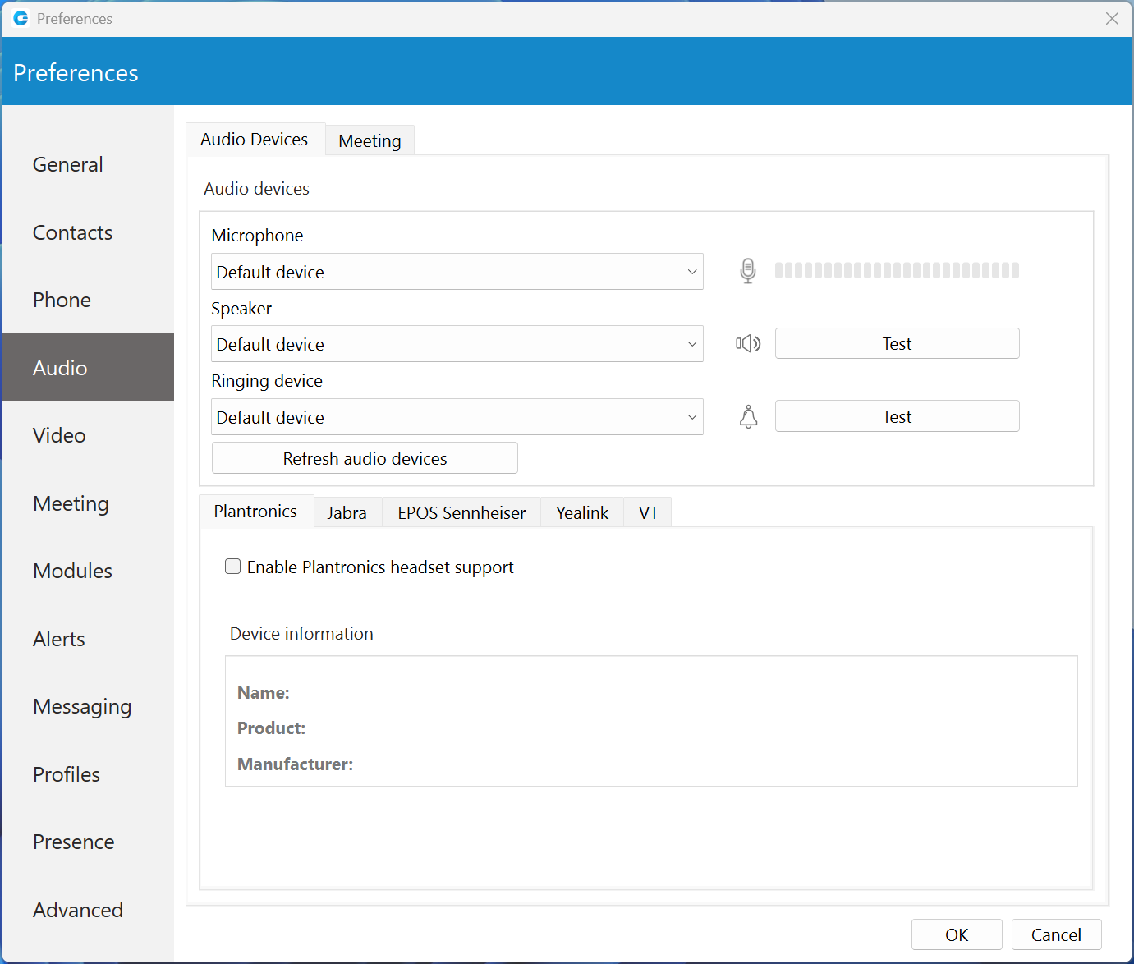Enable Plantronics headset support
Screen dimensions: 1134x964
(232, 566)
